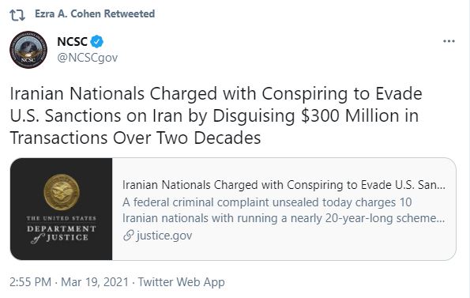
Task: Click the card description about federal complaint
Action: pyautogui.click(x=284, y=210)
